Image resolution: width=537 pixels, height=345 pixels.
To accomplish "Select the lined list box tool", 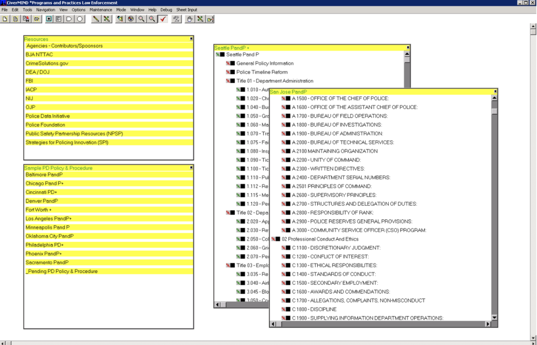I will 59,19.
